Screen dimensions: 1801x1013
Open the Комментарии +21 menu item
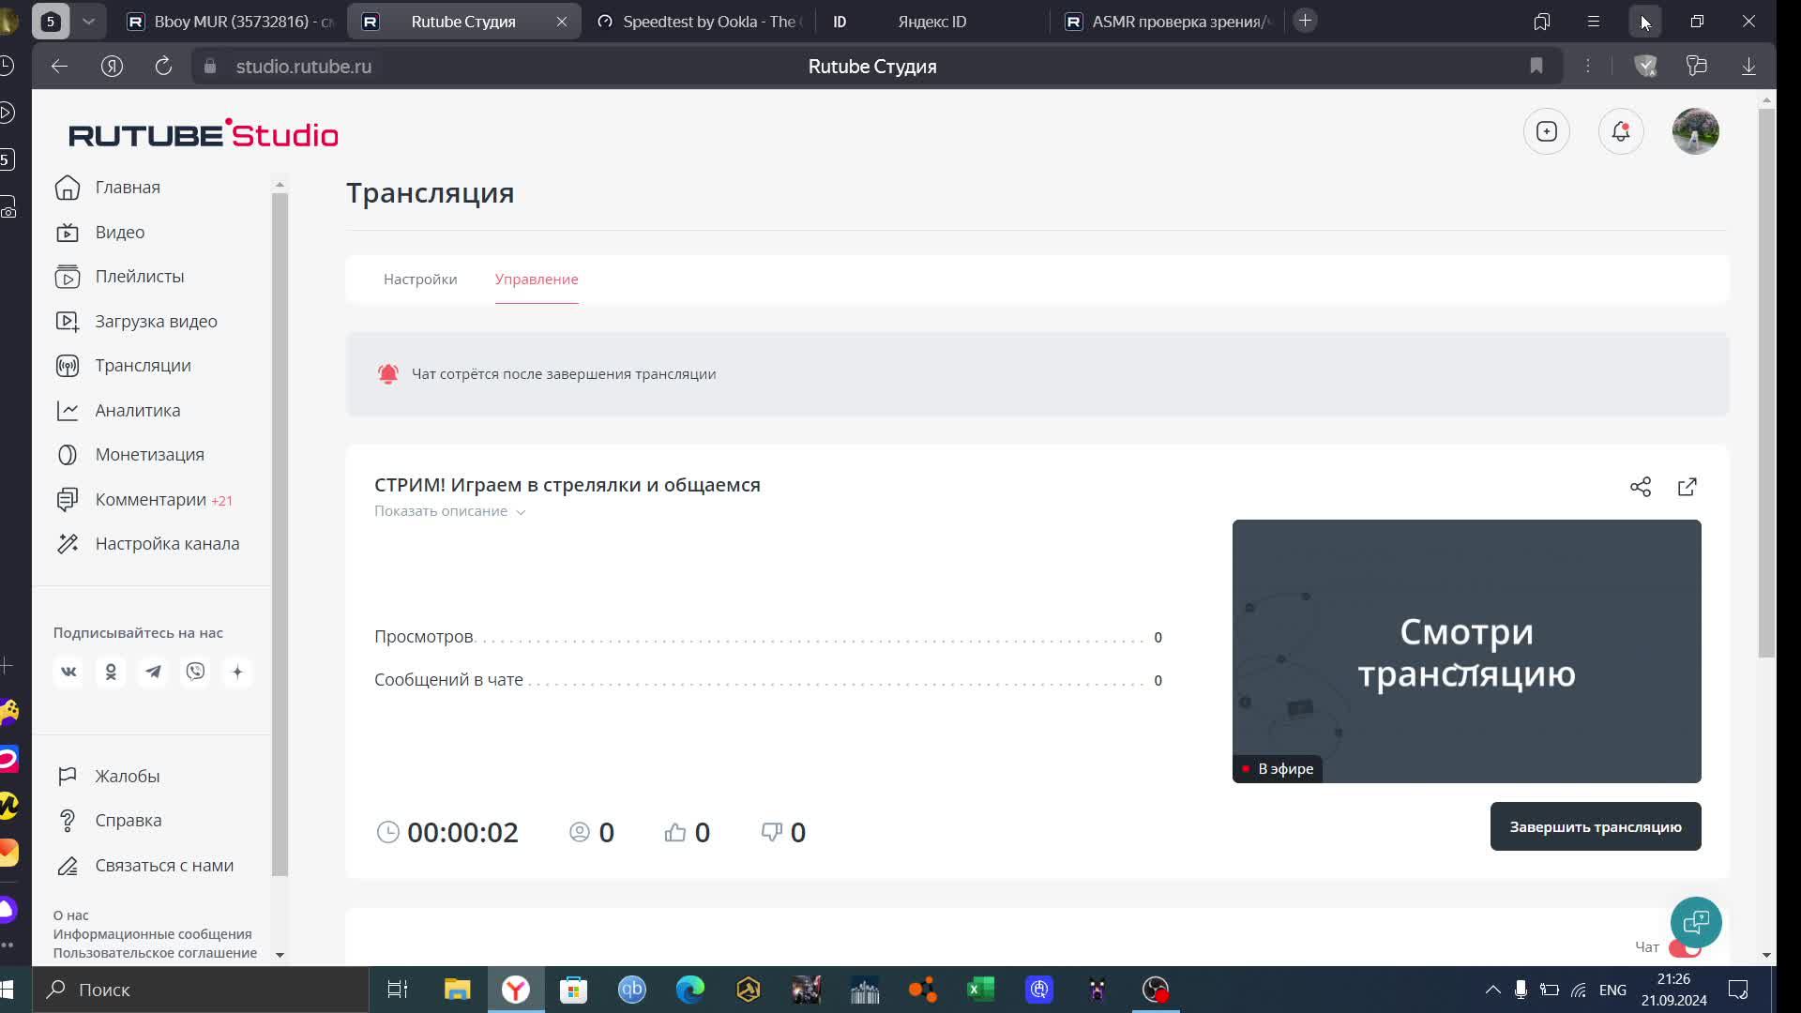point(163,500)
